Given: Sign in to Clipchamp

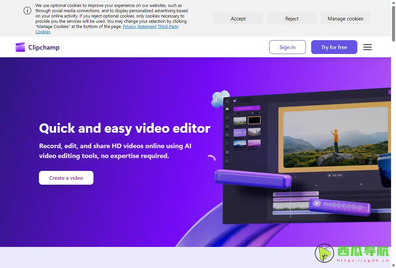Looking at the screenshot, I should pos(287,47).
